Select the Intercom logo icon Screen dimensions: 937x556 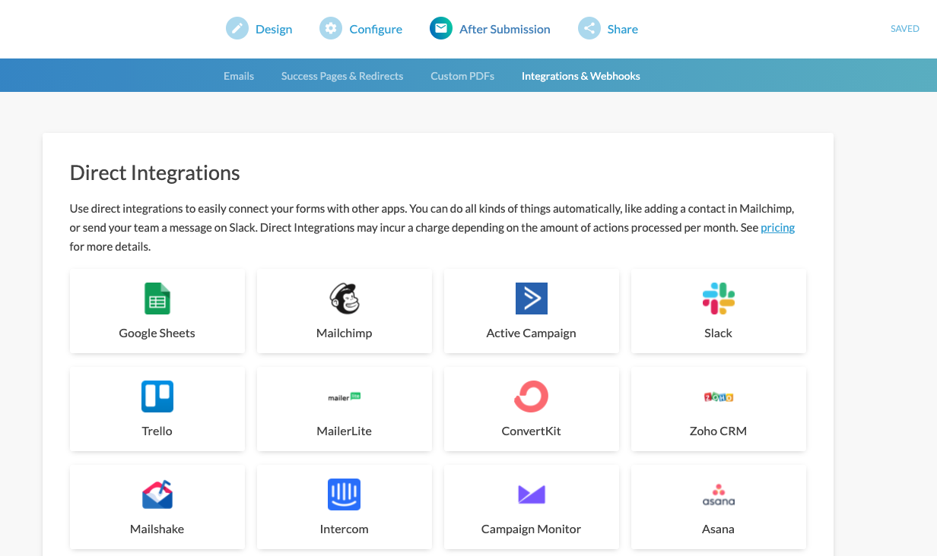pyautogui.click(x=345, y=494)
